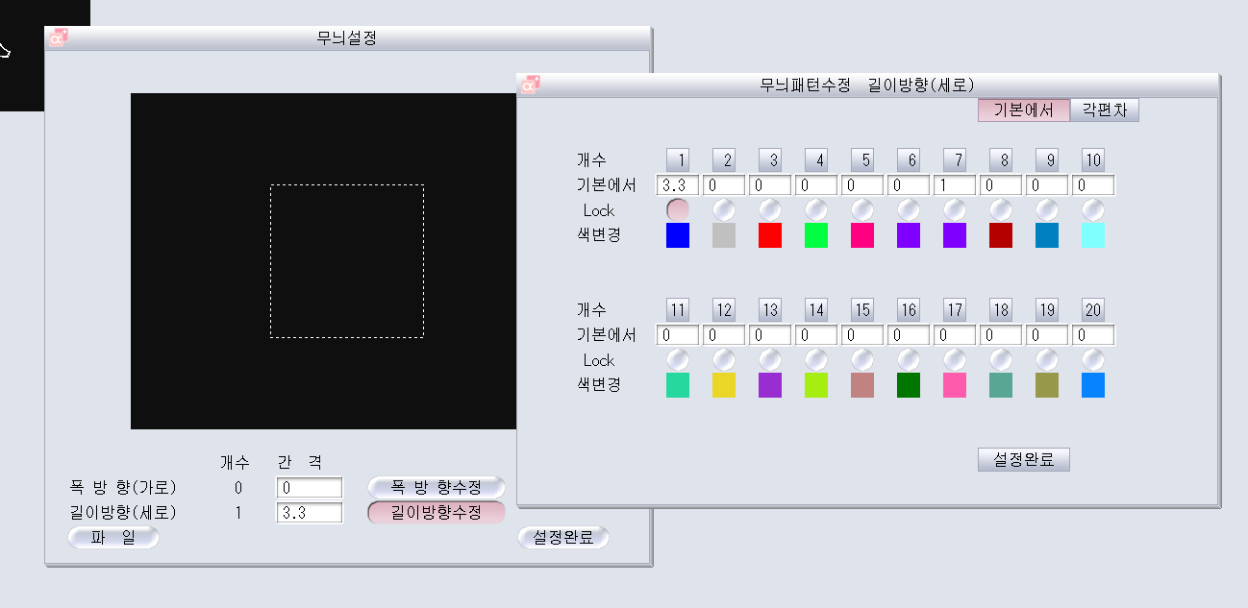The height and width of the screenshot is (608, 1248).
Task: Open the dark green swatch for column 16
Action: click(x=909, y=385)
